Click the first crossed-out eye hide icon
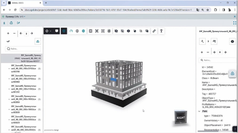 click(x=116, y=31)
